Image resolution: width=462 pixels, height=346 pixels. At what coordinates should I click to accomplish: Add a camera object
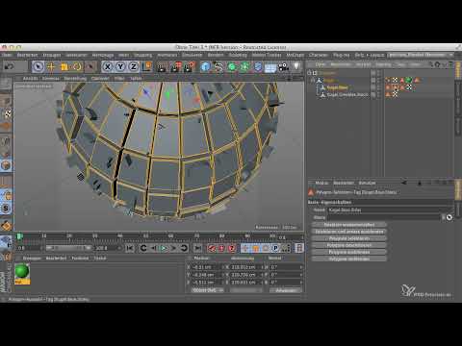pos(283,66)
